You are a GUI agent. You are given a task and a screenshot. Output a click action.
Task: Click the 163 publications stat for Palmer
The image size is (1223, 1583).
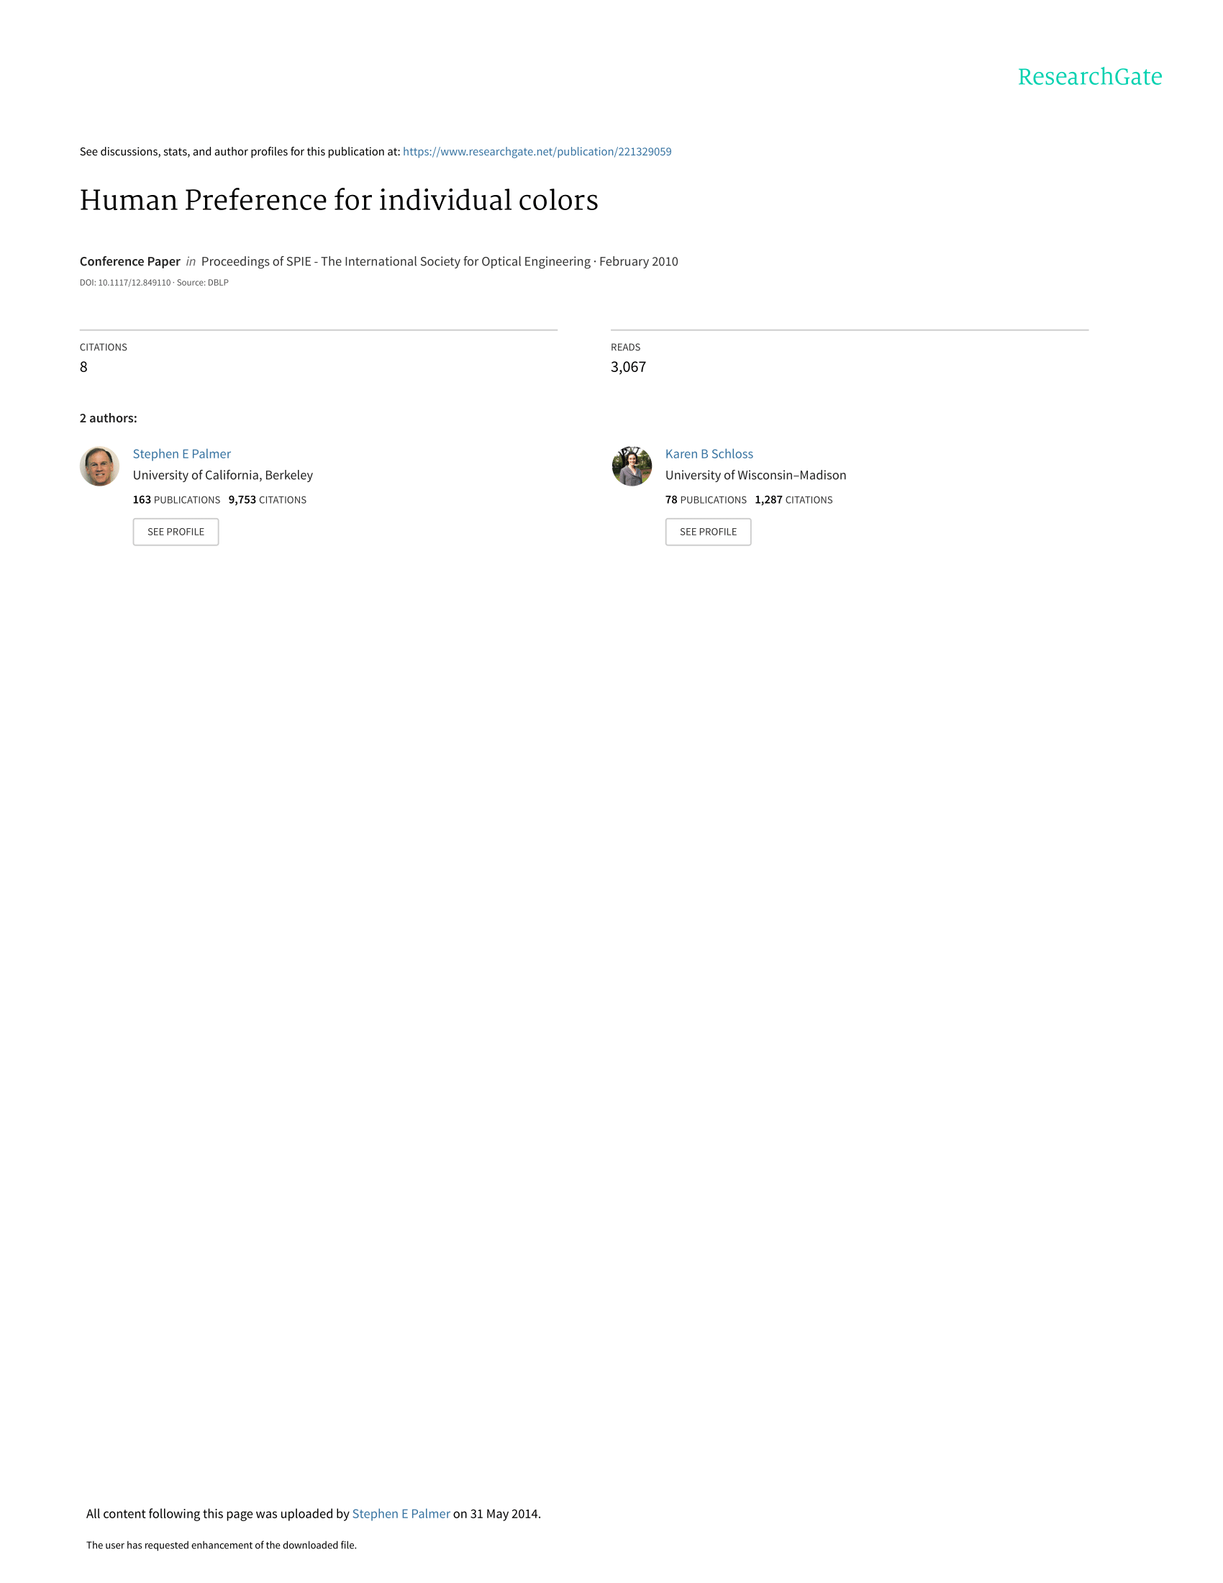coord(177,500)
